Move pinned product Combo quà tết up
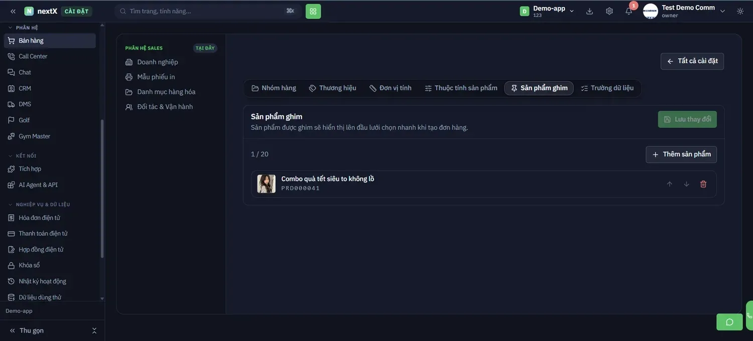753x341 pixels. click(669, 184)
